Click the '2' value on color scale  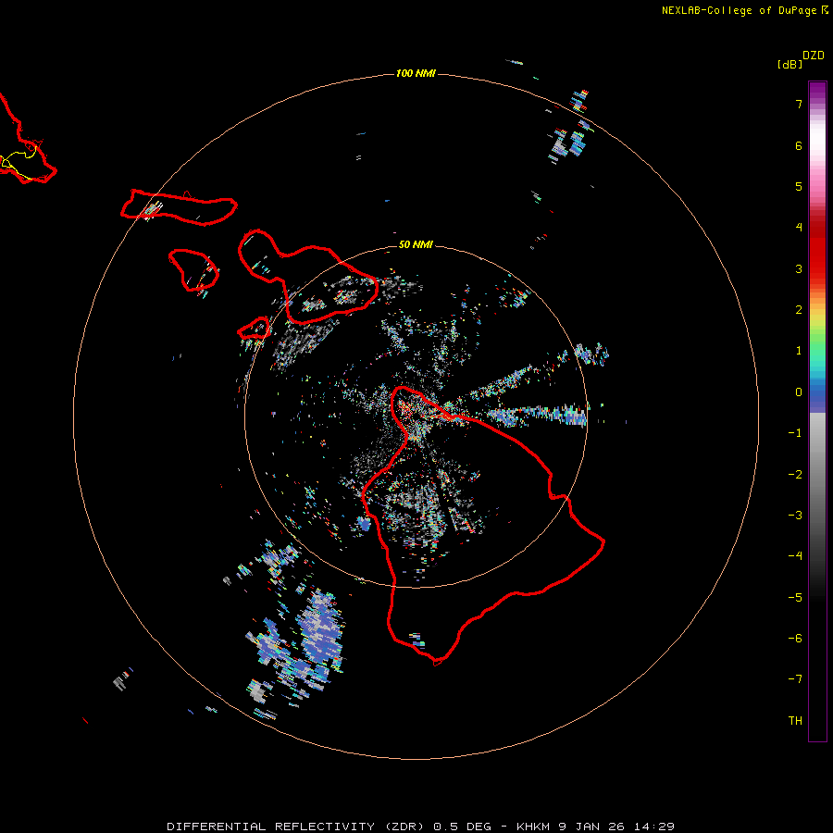(799, 310)
